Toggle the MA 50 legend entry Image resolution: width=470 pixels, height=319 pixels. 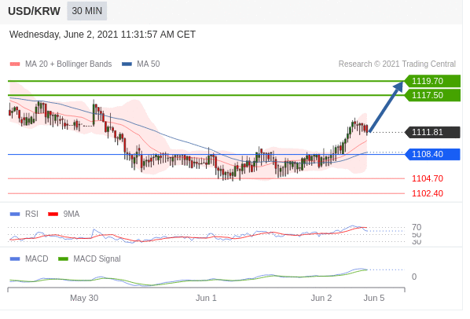141,64
